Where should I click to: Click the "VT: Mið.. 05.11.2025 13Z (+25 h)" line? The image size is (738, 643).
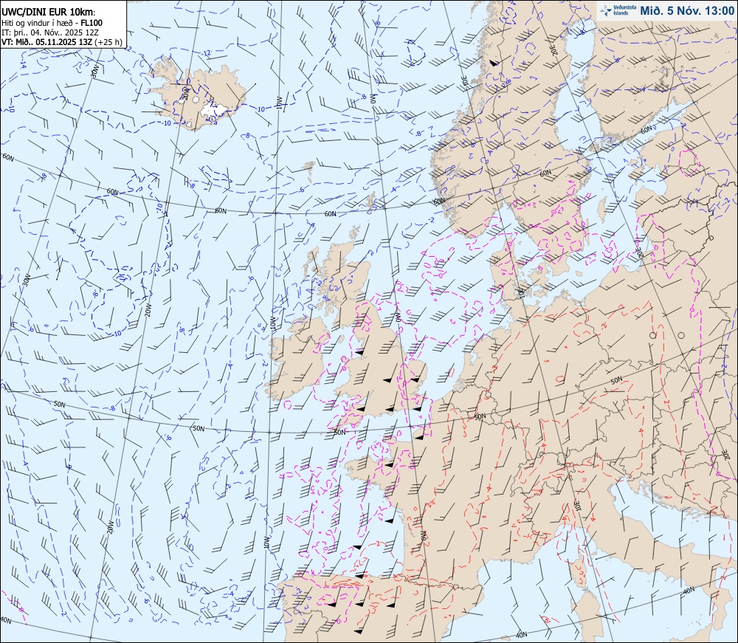(x=62, y=42)
